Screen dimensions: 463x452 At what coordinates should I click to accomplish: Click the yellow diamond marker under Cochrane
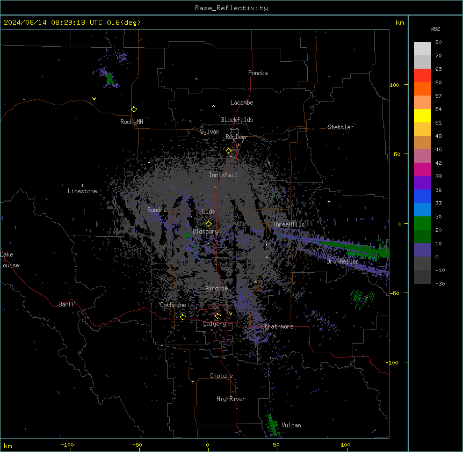[x=183, y=317]
